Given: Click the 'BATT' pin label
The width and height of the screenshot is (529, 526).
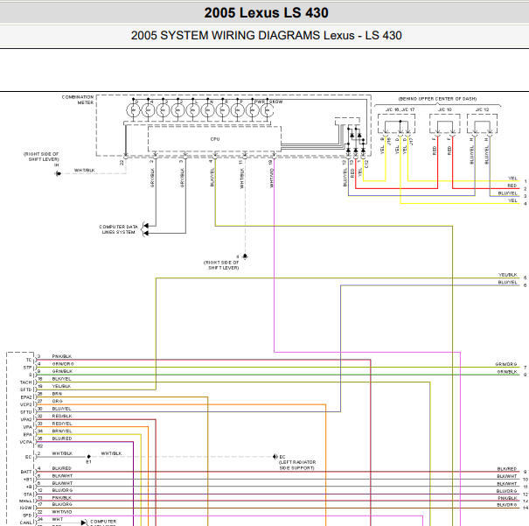Looking at the screenshot, I should pos(26,472).
